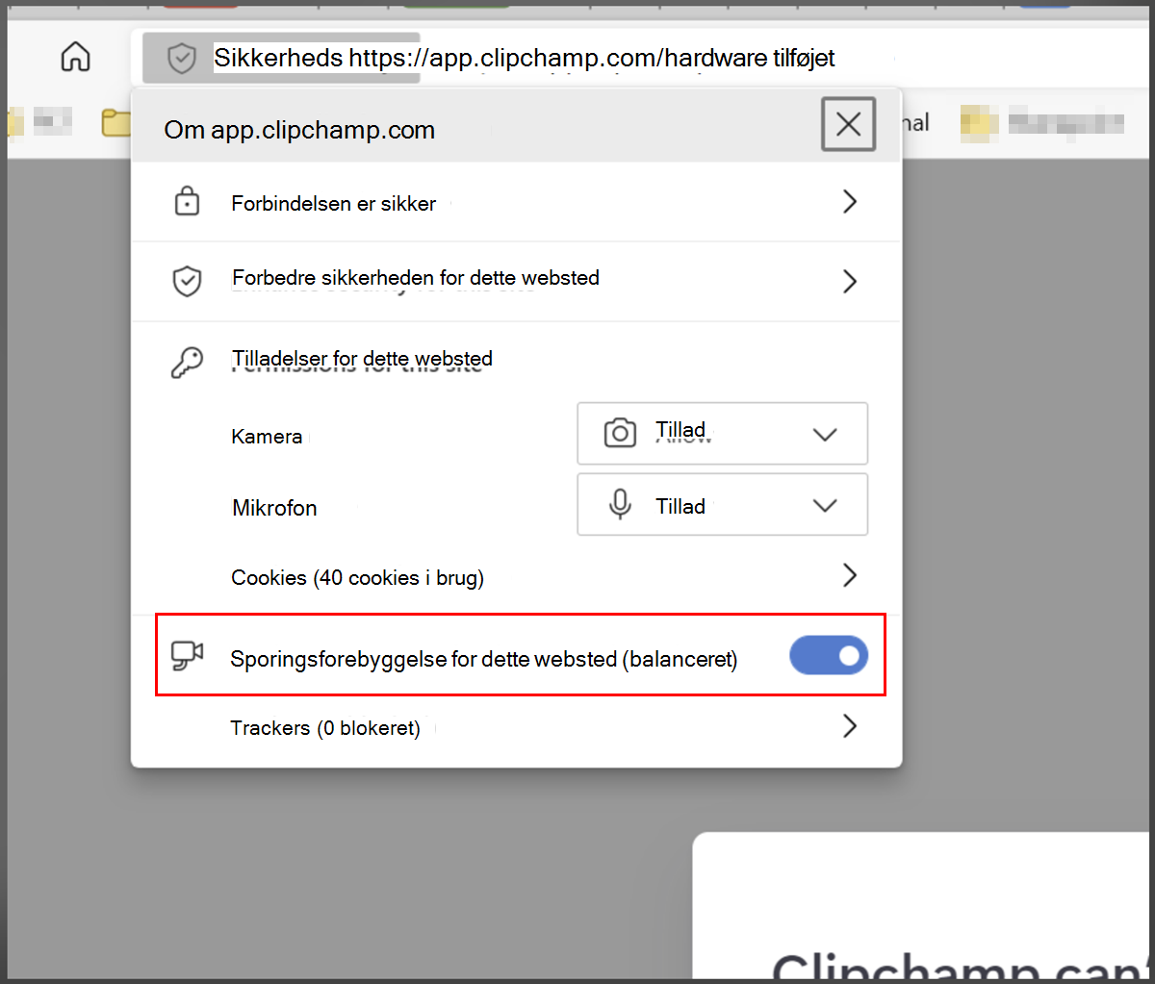Click the Om app.clipchamp.com popup title
The width and height of the screenshot is (1155, 984).
[299, 130]
